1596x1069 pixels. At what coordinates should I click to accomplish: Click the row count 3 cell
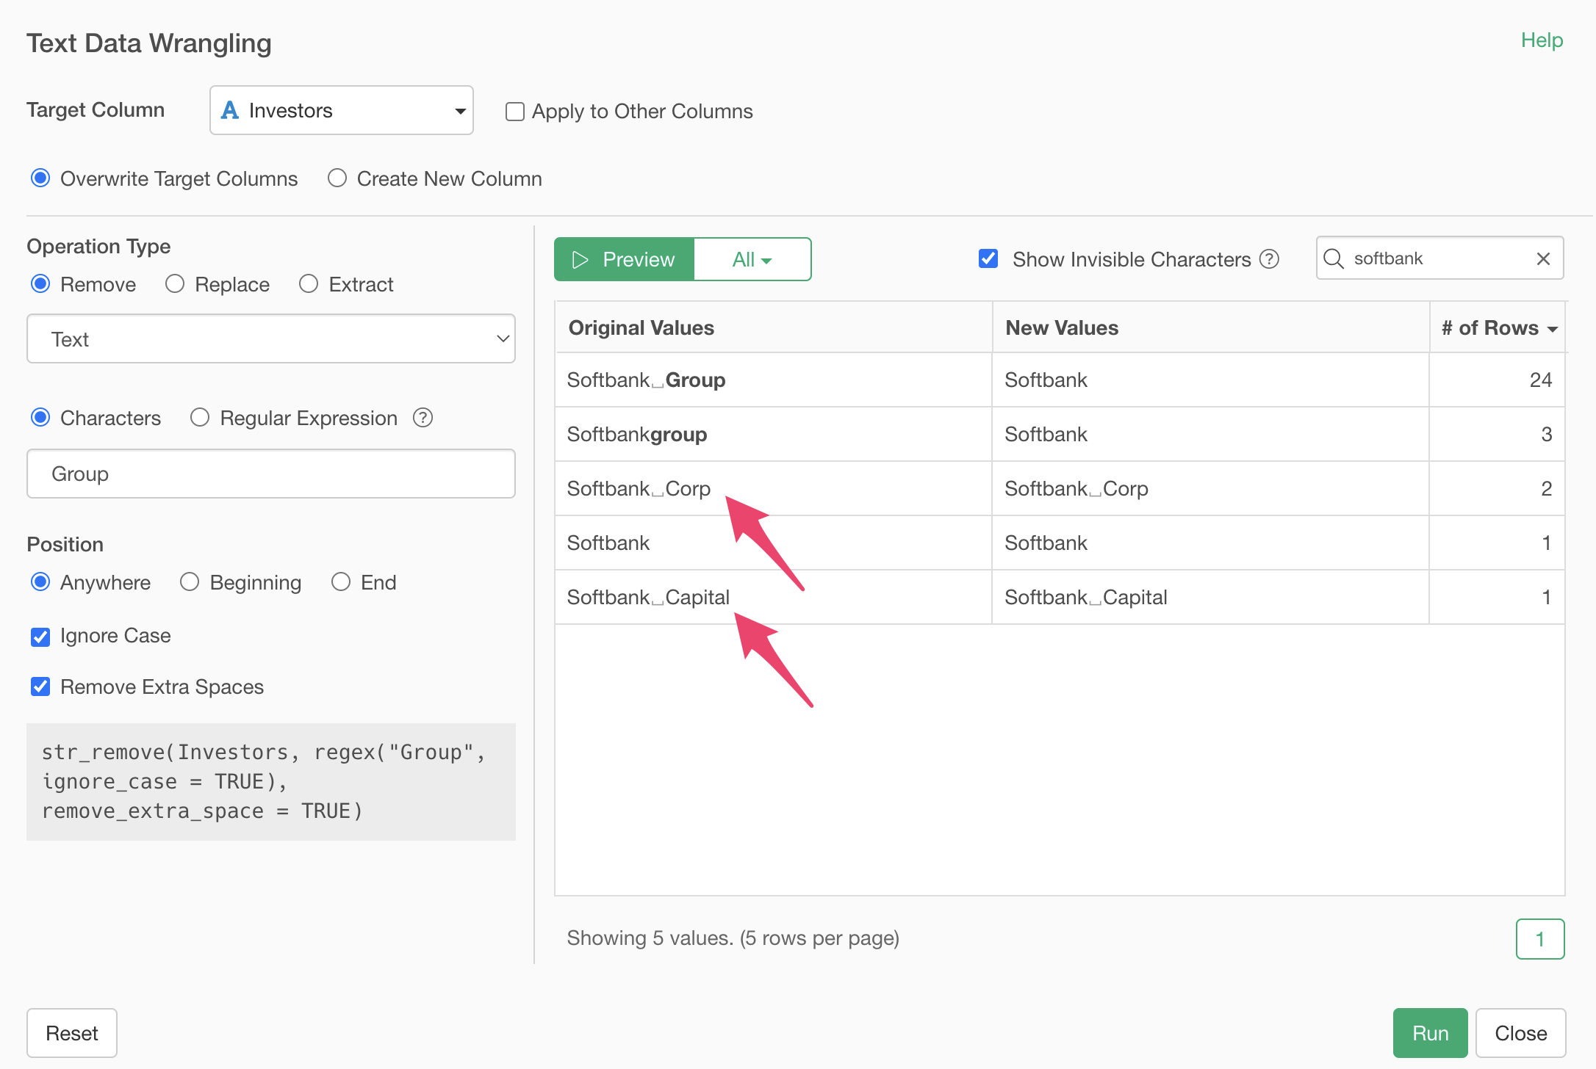1498,435
